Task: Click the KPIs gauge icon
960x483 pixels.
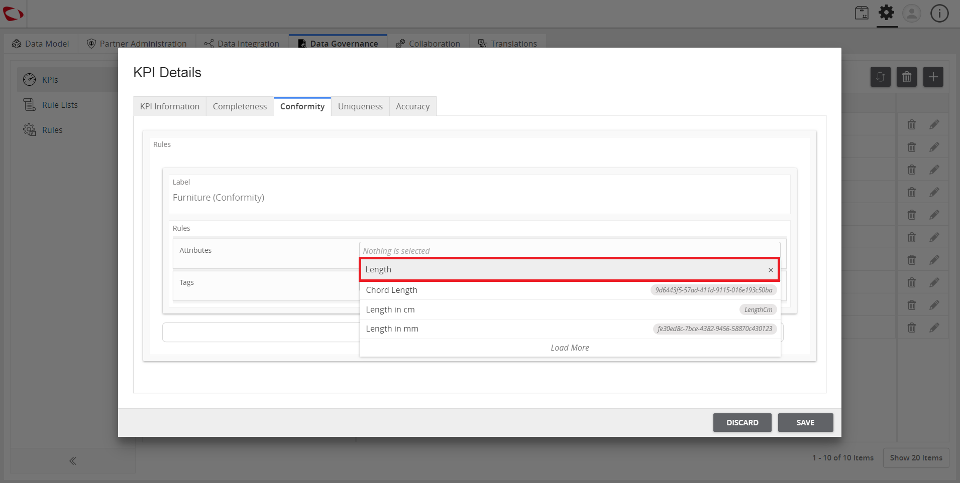Action: (x=30, y=79)
